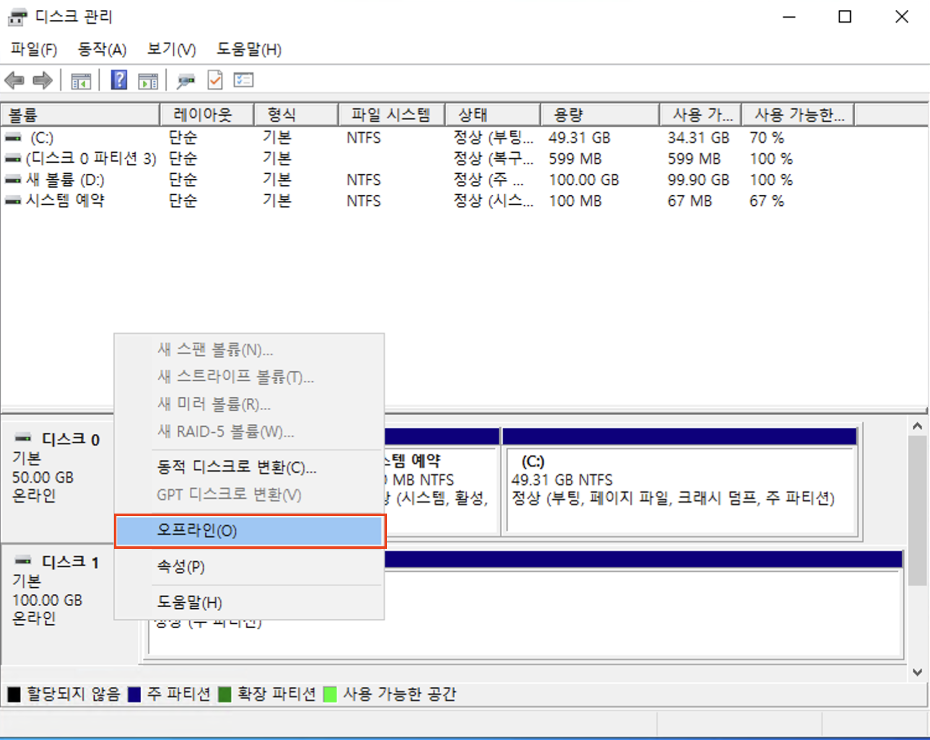
Task: Click the Back arrow toolbar icon
Action: [x=14, y=80]
